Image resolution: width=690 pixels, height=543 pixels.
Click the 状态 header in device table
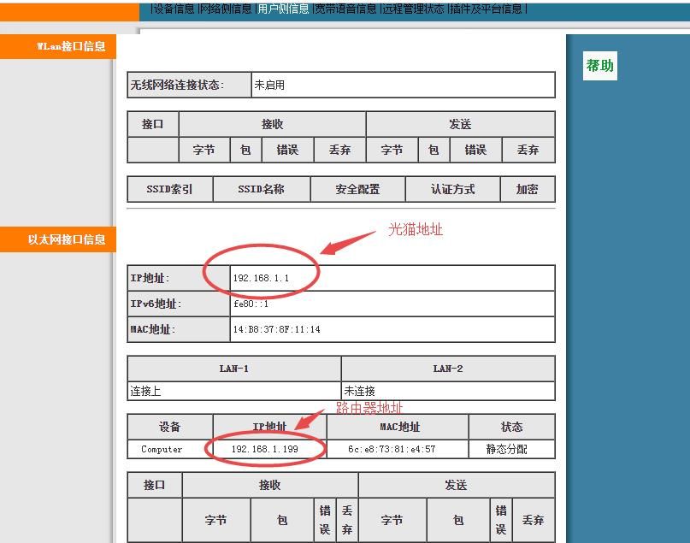click(512, 427)
